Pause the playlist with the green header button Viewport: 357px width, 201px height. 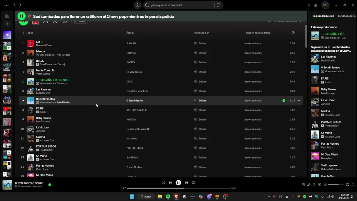coord(21,16)
